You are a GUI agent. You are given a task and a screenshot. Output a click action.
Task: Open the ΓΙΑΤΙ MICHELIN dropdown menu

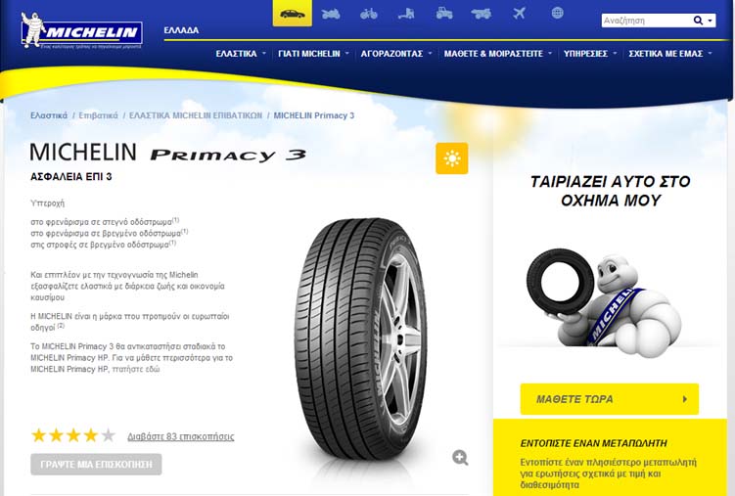pos(313,54)
